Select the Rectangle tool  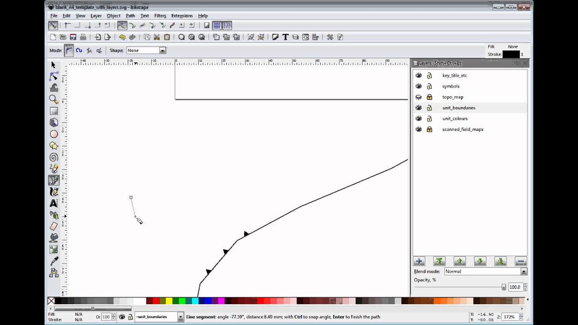point(54,111)
